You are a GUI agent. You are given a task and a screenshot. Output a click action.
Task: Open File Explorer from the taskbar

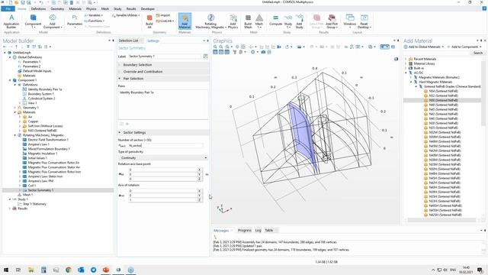(30, 270)
